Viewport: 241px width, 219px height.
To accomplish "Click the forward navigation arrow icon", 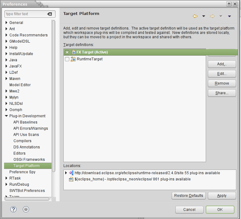I will tap(212, 16).
